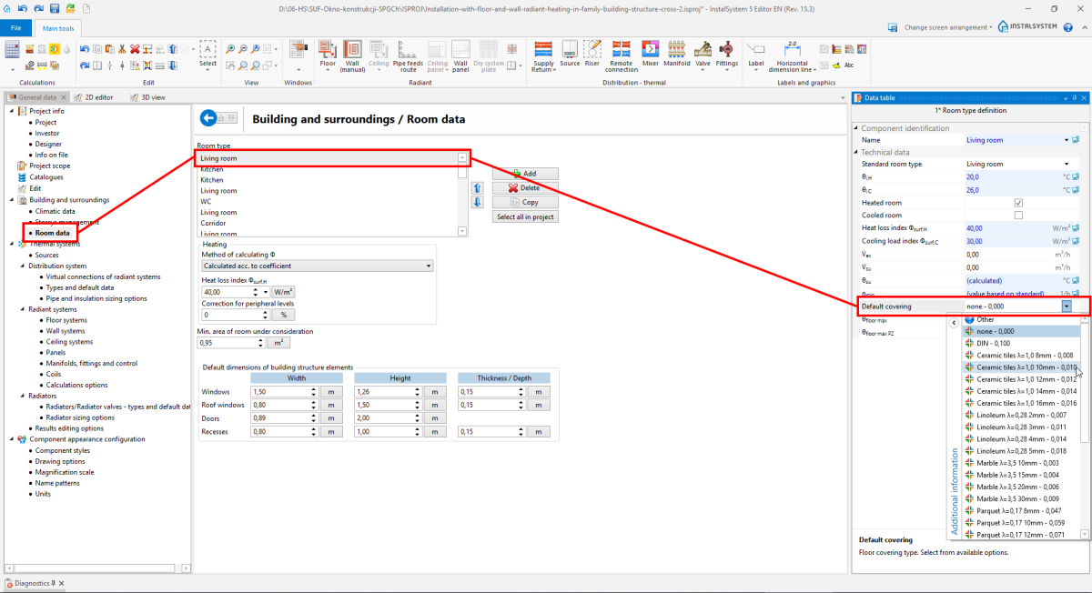Viewport: 1092px width, 593px height.
Task: Insert a Manifold from the ribbon
Action: [x=676, y=53]
